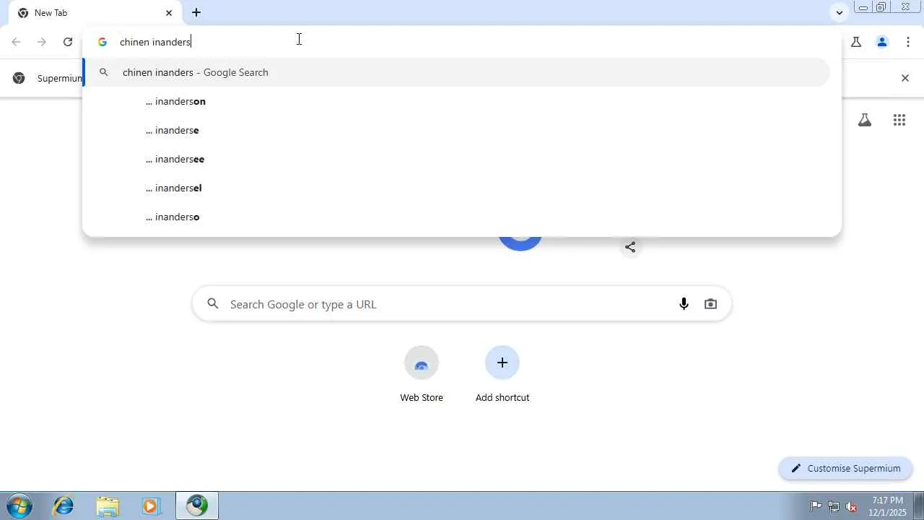Image resolution: width=924 pixels, height=520 pixels.
Task: Launch Internet Explorer from the taskbar
Action: pyautogui.click(x=64, y=506)
